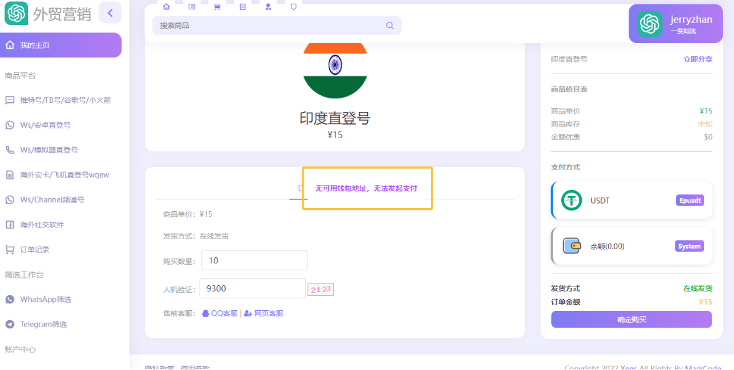The image size is (734, 370).
Task: Click the add-user icon beside 网页客服
Action: click(x=248, y=313)
